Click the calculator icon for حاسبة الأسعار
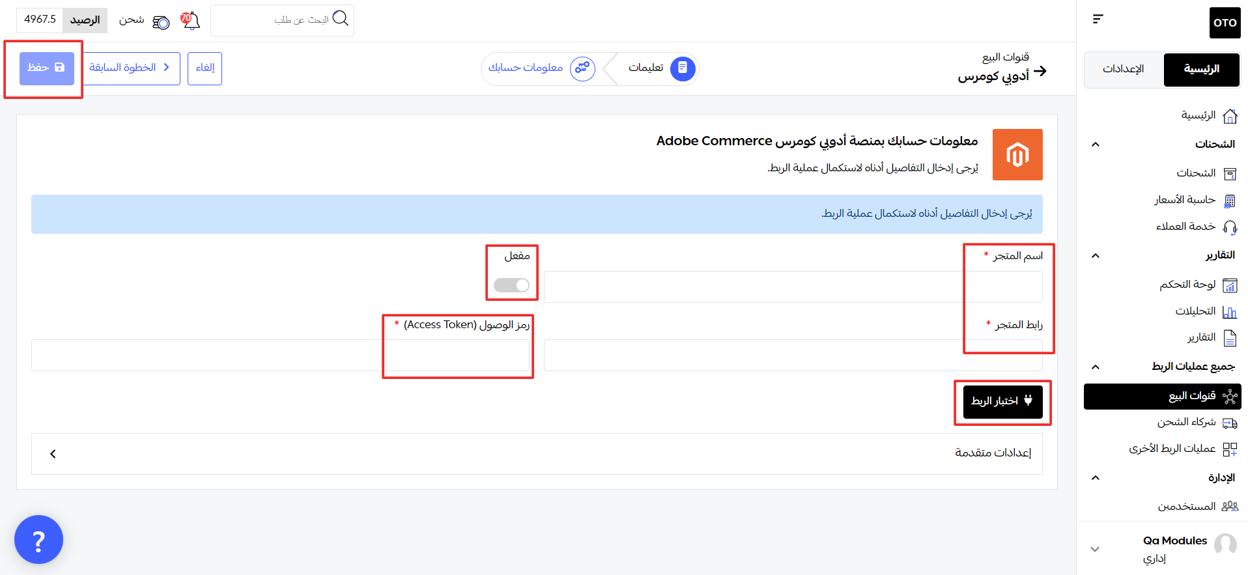Screen dimensions: 1248x575 (1230, 201)
